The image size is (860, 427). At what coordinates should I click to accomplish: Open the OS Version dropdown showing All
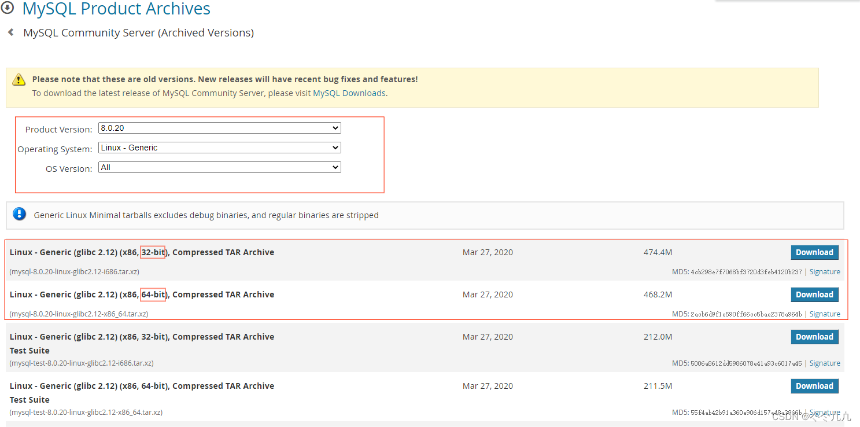click(220, 167)
